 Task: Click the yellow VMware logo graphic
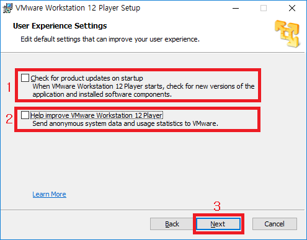[287, 33]
